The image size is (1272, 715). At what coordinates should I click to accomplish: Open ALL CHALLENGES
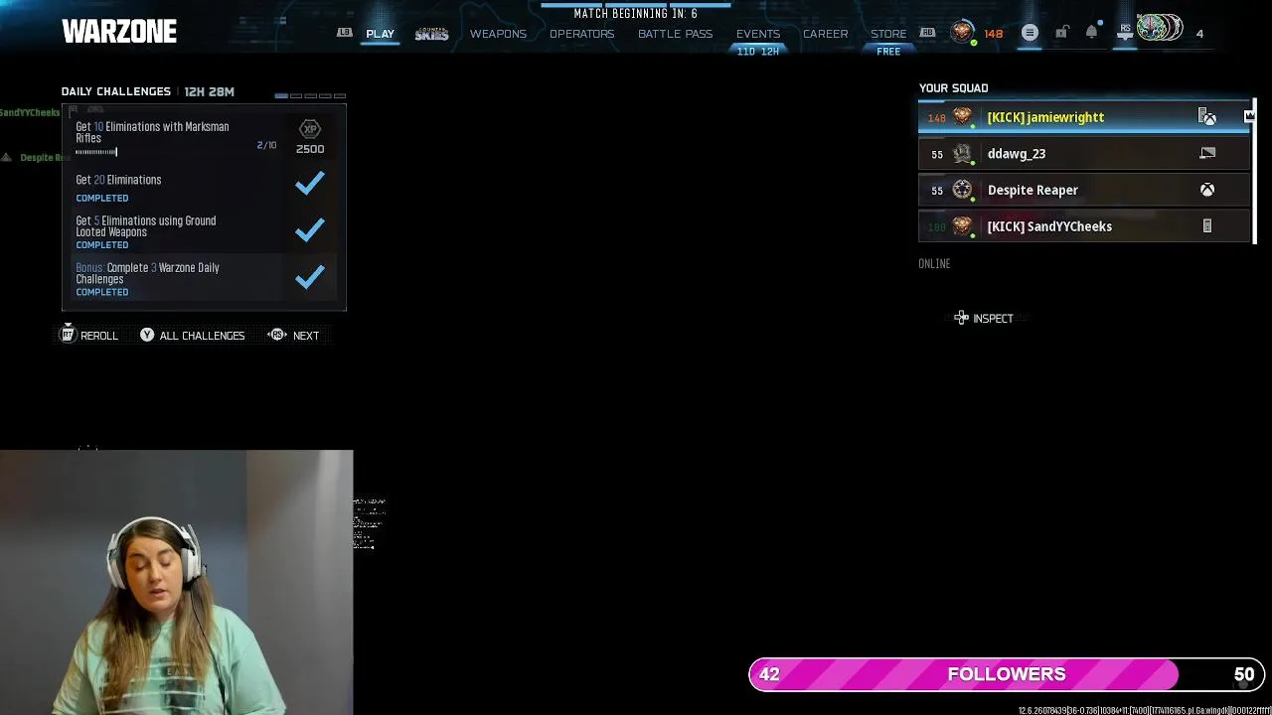(192, 336)
